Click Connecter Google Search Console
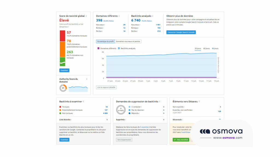Viewport: 280px width, 157px height. pos(182,32)
